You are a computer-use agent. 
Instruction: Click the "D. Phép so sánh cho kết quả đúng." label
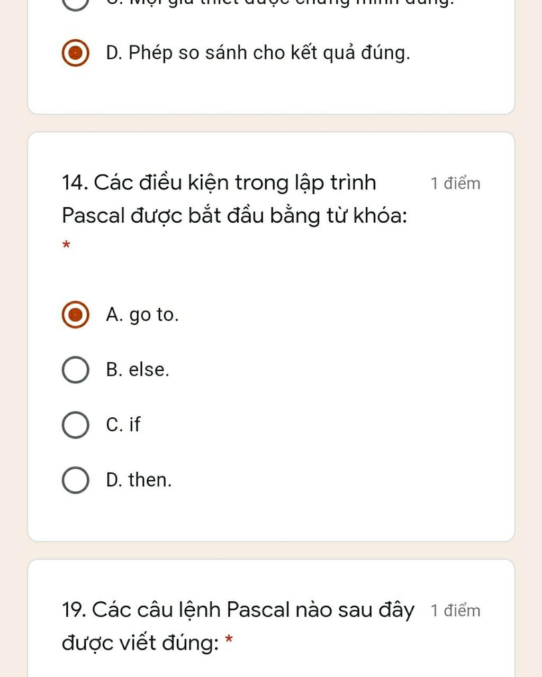[258, 53]
